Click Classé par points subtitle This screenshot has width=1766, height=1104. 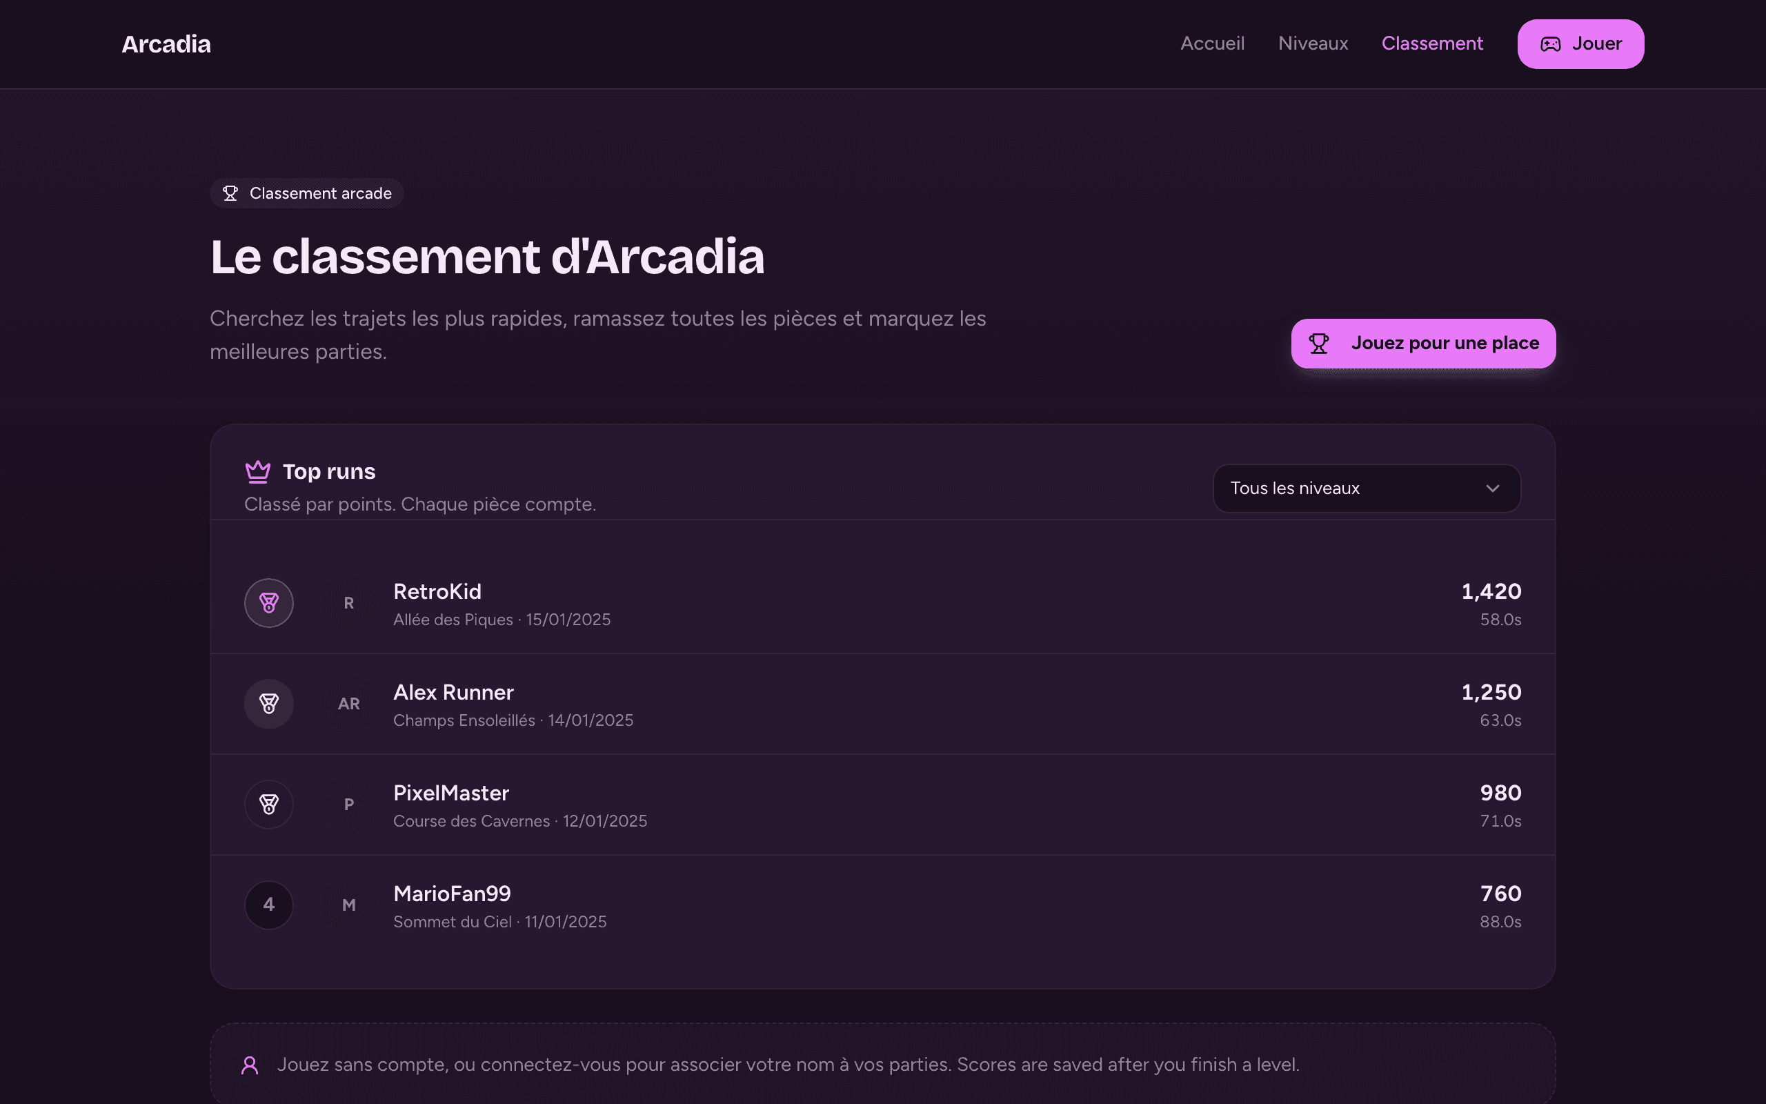419,504
